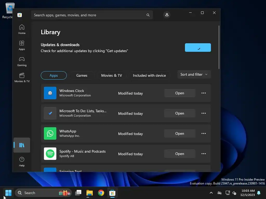Image resolution: width=266 pixels, height=199 pixels.
Task: Open more options for WhatsApp
Action: [x=204, y=133]
